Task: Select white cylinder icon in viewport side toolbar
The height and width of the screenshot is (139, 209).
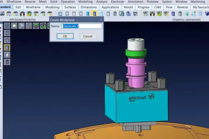Action: point(7,55)
